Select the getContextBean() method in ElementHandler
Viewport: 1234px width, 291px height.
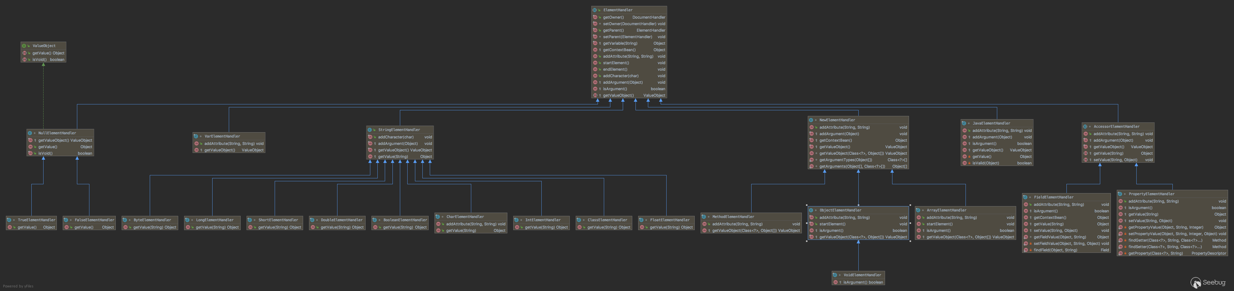coord(619,50)
